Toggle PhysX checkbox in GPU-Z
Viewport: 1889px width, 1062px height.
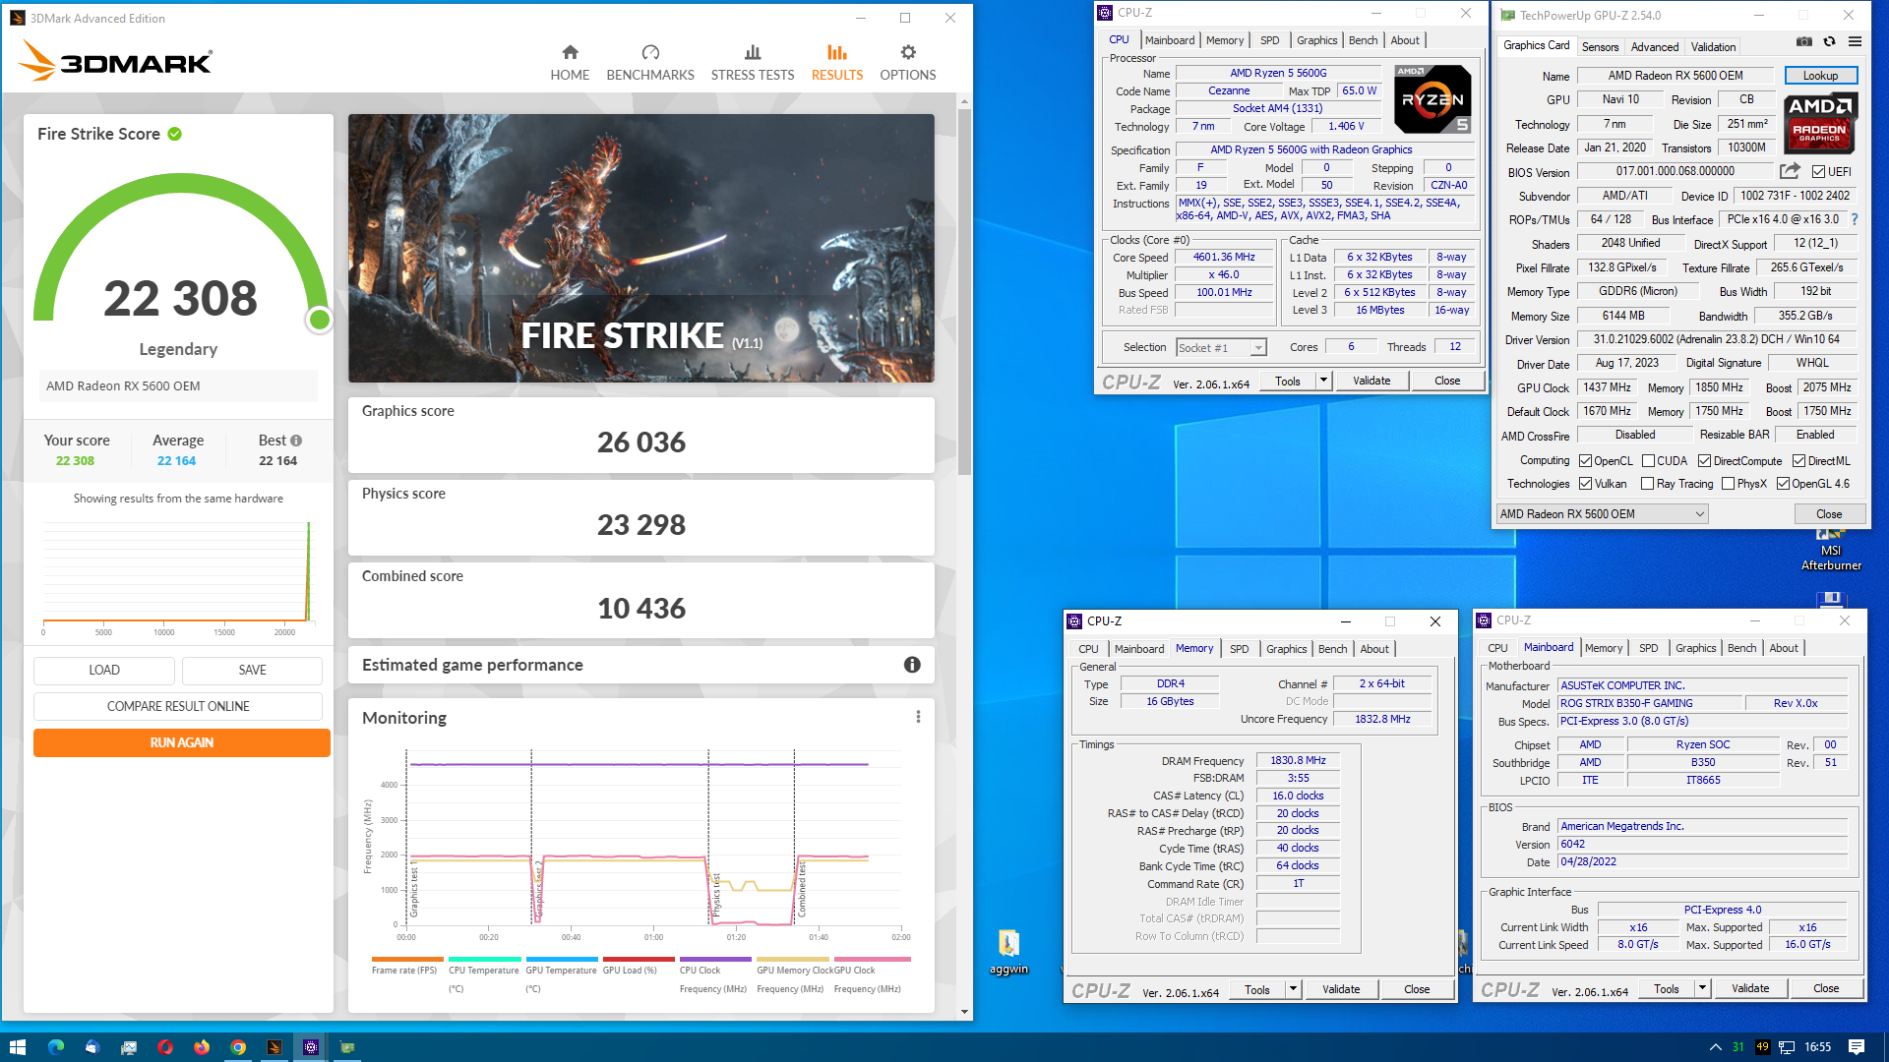(x=1728, y=484)
